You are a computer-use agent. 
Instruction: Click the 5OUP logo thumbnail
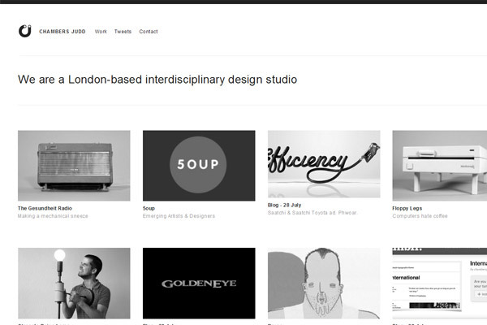click(199, 166)
